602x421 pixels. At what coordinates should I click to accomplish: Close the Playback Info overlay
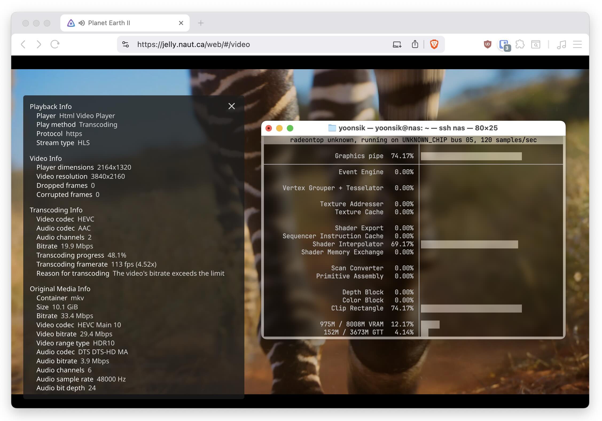pos(232,106)
